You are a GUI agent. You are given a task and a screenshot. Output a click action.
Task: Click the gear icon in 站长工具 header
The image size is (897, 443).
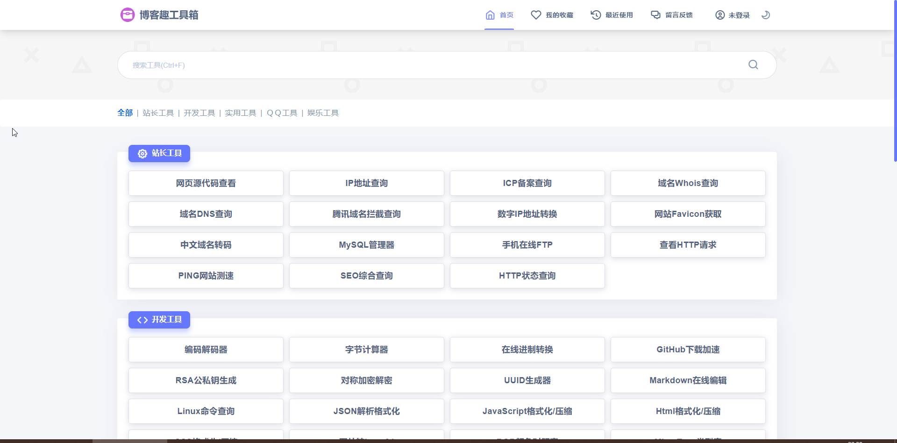click(142, 153)
